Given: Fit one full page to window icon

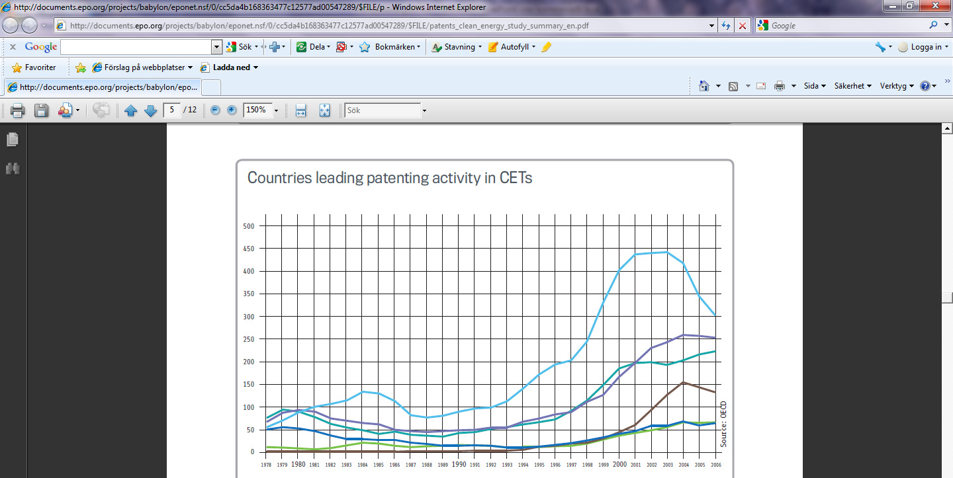Looking at the screenshot, I should [x=324, y=110].
